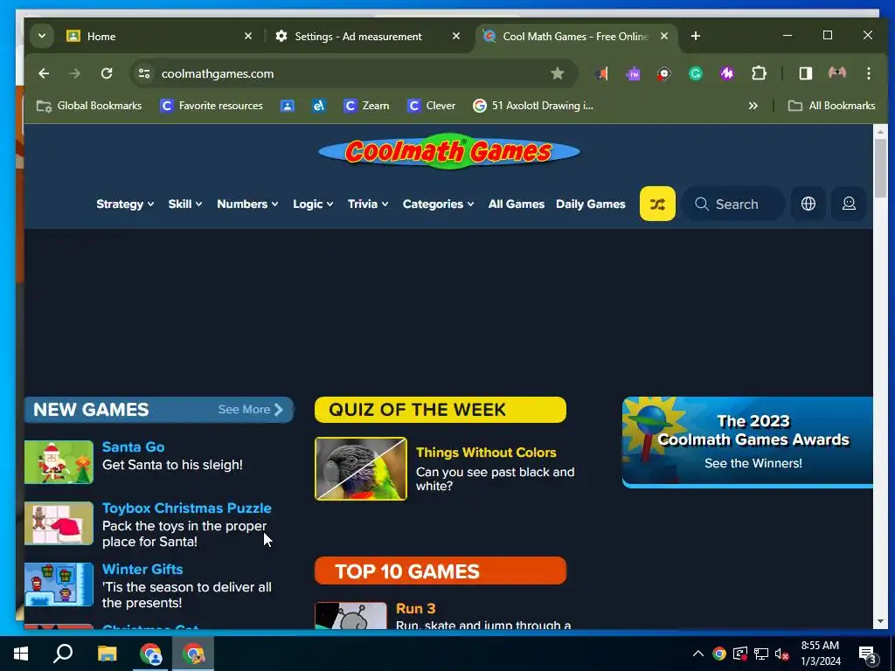Open All Games menu item
The image size is (895, 671).
point(516,204)
